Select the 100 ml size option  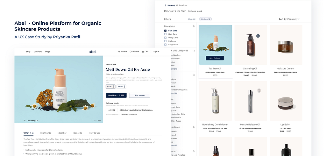click(121, 87)
